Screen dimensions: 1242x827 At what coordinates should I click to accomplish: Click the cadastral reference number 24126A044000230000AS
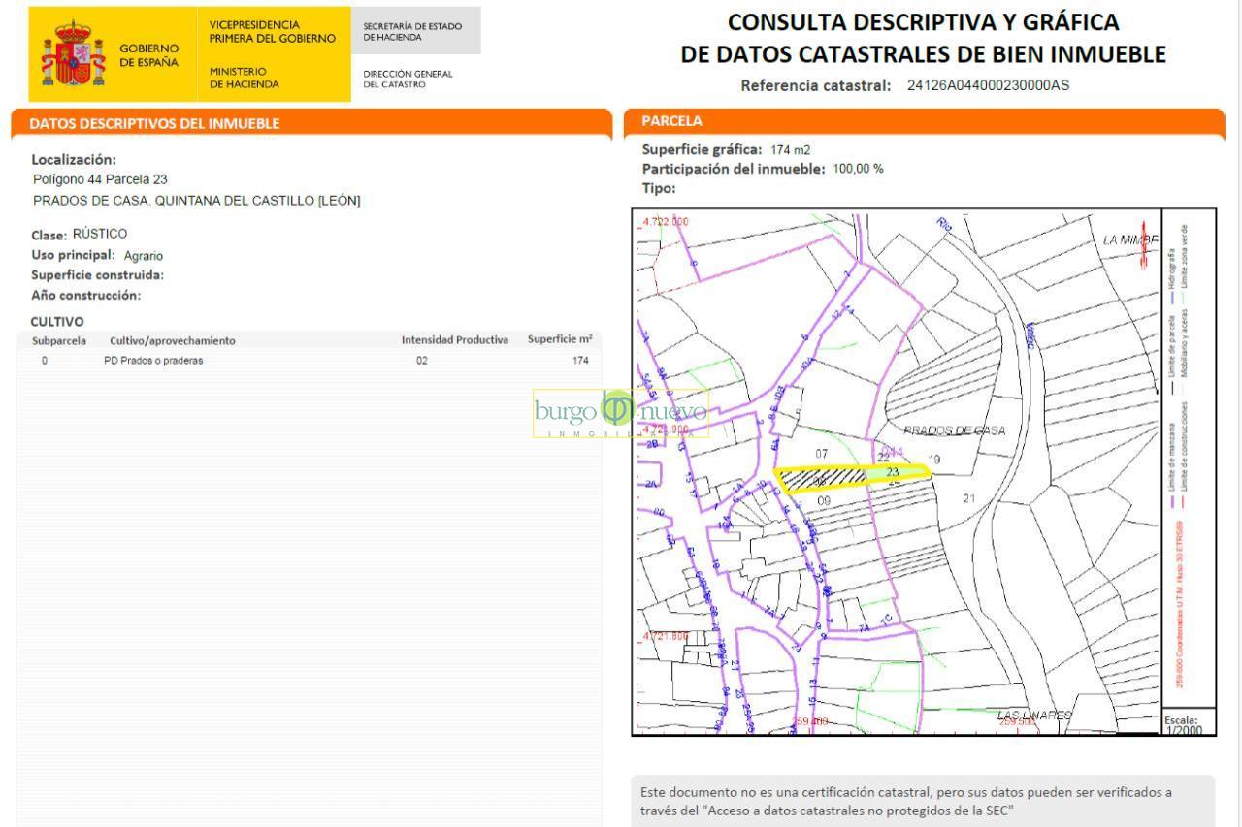(988, 85)
